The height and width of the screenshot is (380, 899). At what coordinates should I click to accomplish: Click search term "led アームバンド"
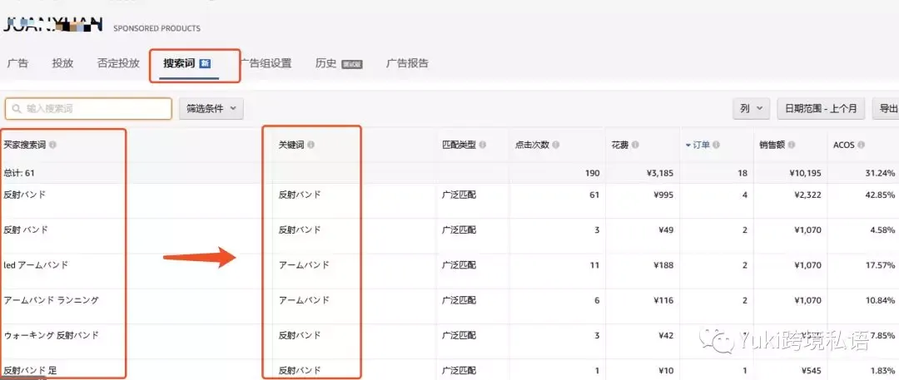(36, 264)
